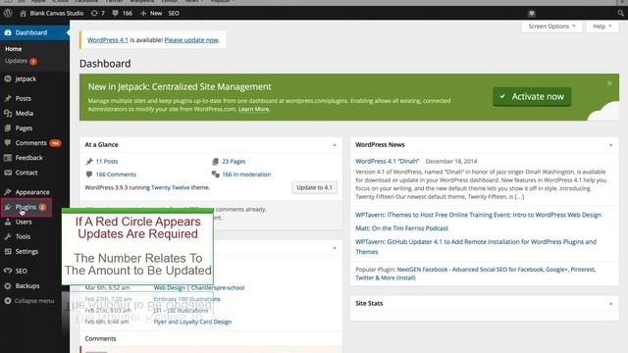Open the updates icon showing 7
Image resolution: width=628 pixels, height=353 pixels.
(x=98, y=13)
